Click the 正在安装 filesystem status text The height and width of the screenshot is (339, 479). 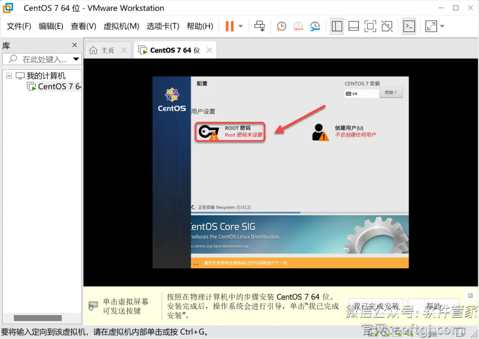point(224,207)
